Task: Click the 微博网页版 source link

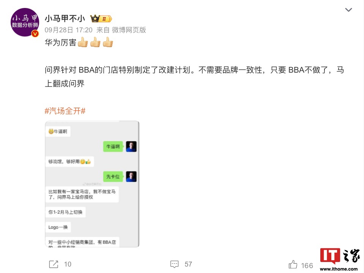Action: coord(129,30)
